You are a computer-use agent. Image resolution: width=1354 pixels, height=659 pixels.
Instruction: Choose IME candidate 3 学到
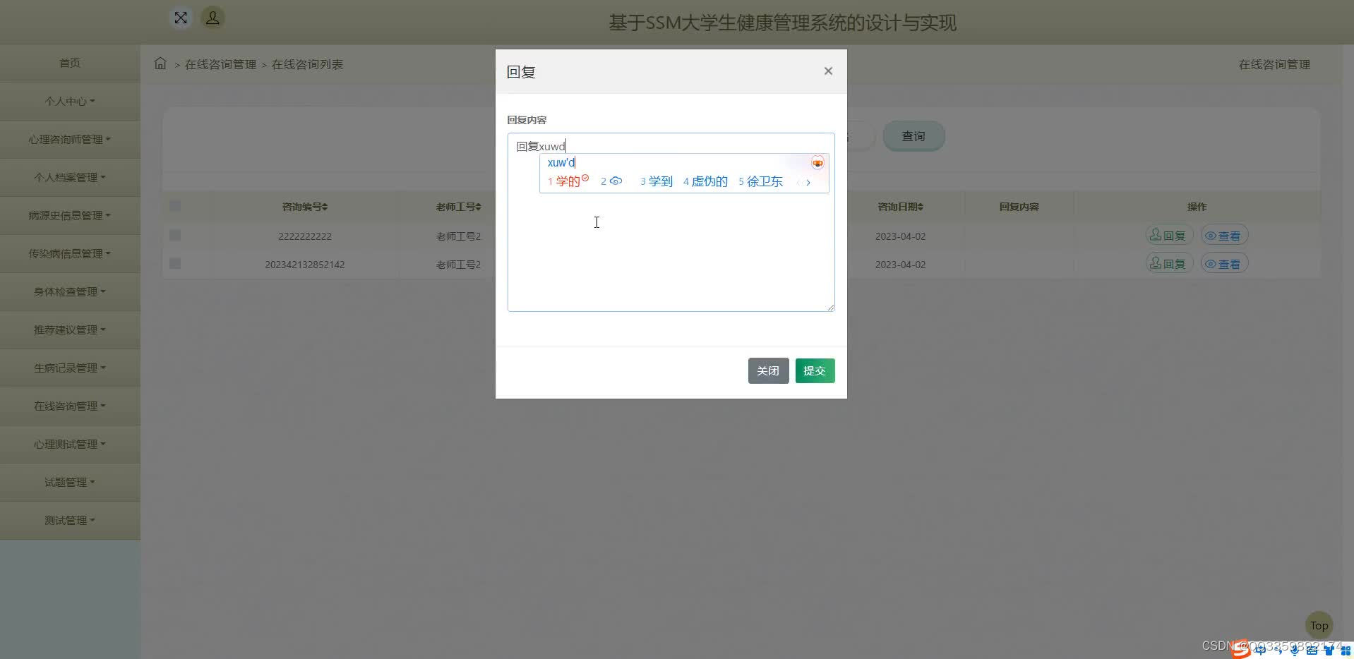[x=656, y=181]
